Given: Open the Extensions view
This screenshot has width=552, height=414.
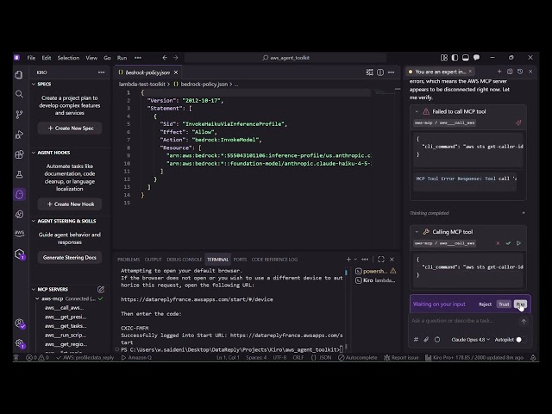Looking at the screenshot, I should 19,154.
